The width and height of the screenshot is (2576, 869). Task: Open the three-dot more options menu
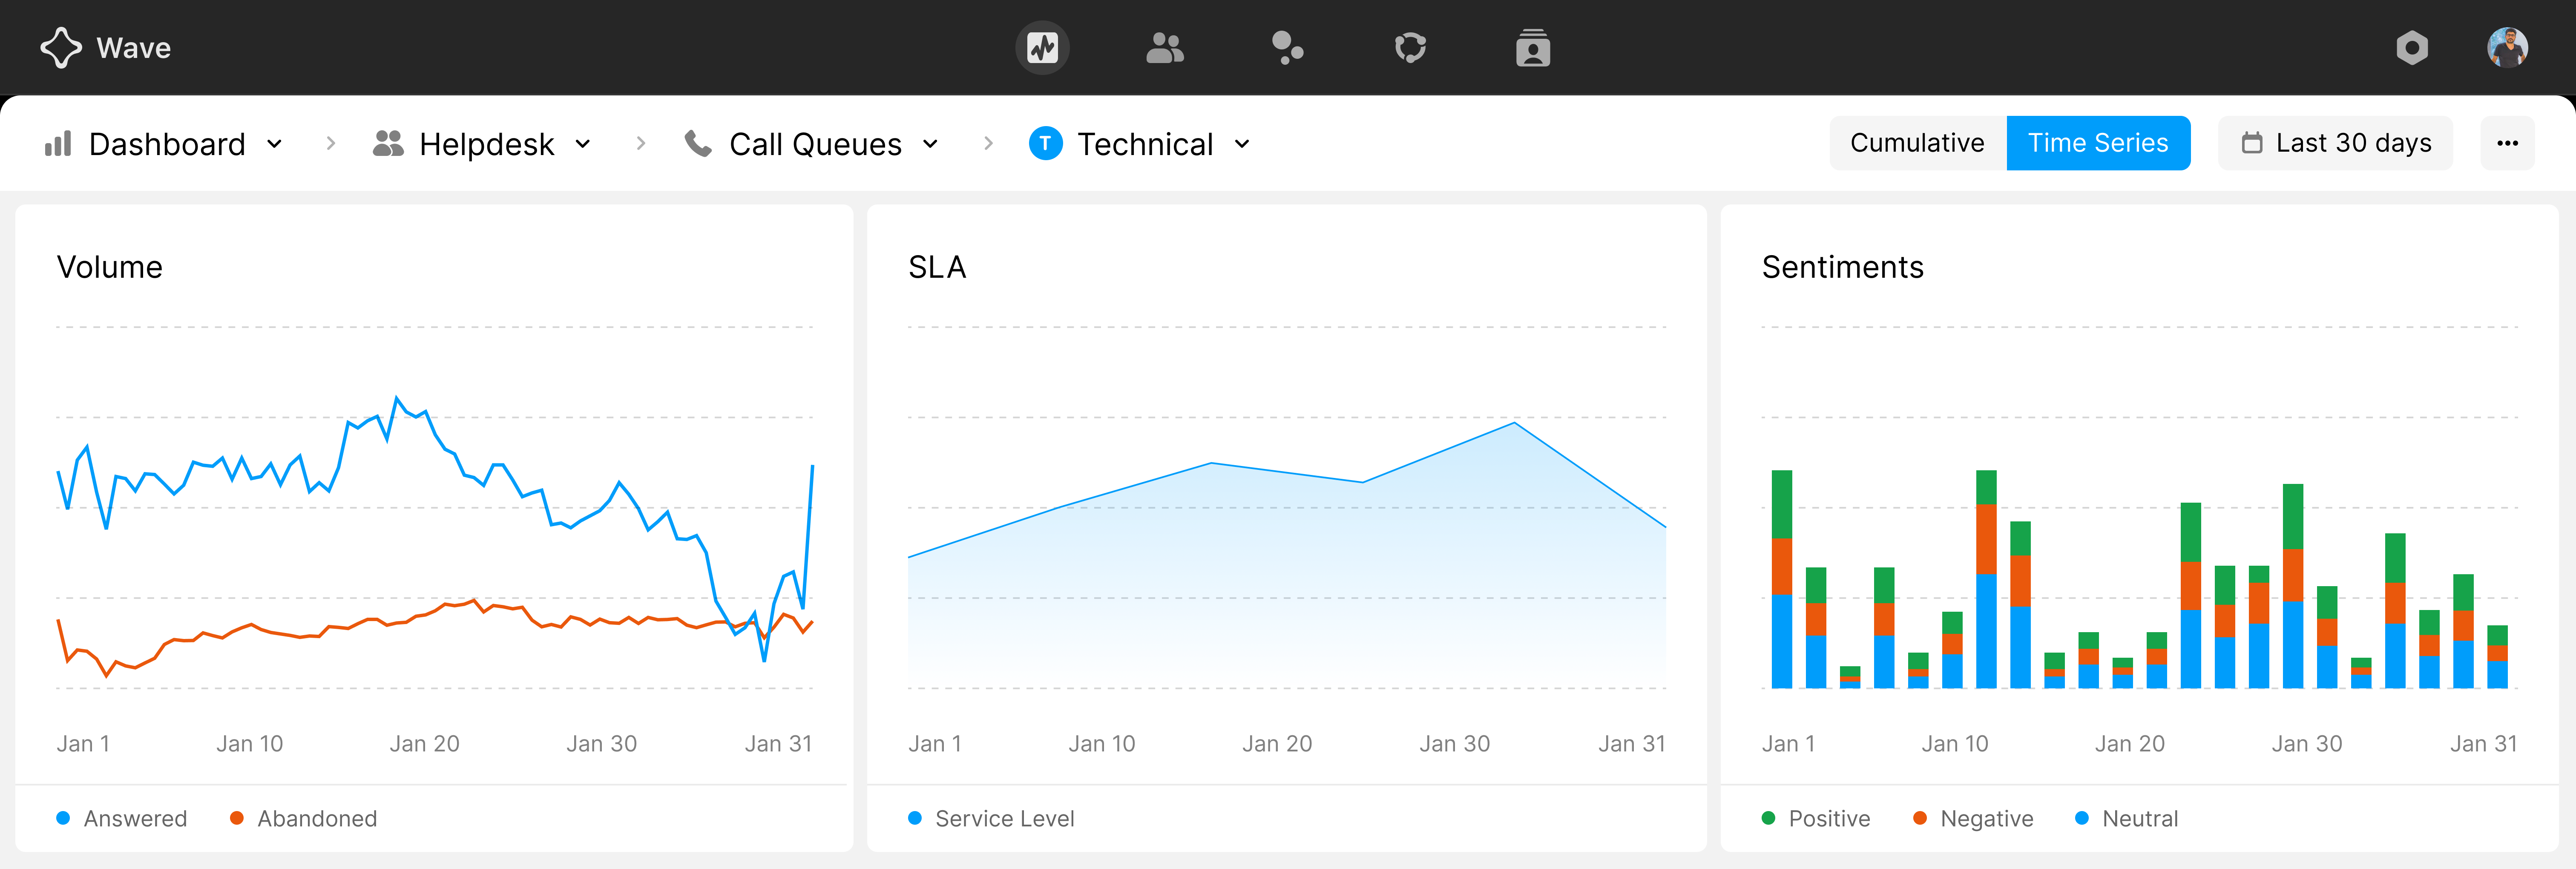click(x=2507, y=143)
